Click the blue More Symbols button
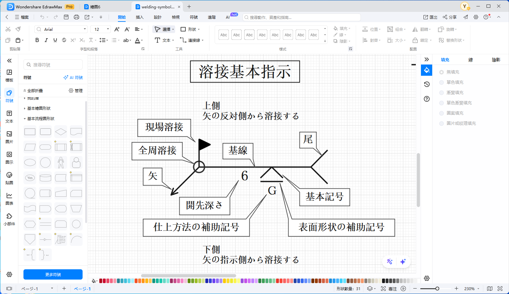 [x=53, y=274]
